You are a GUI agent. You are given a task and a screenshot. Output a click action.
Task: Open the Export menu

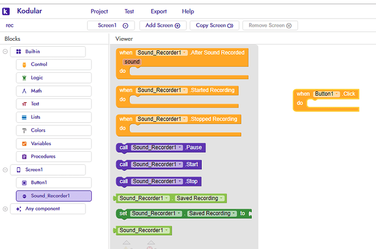(x=159, y=11)
